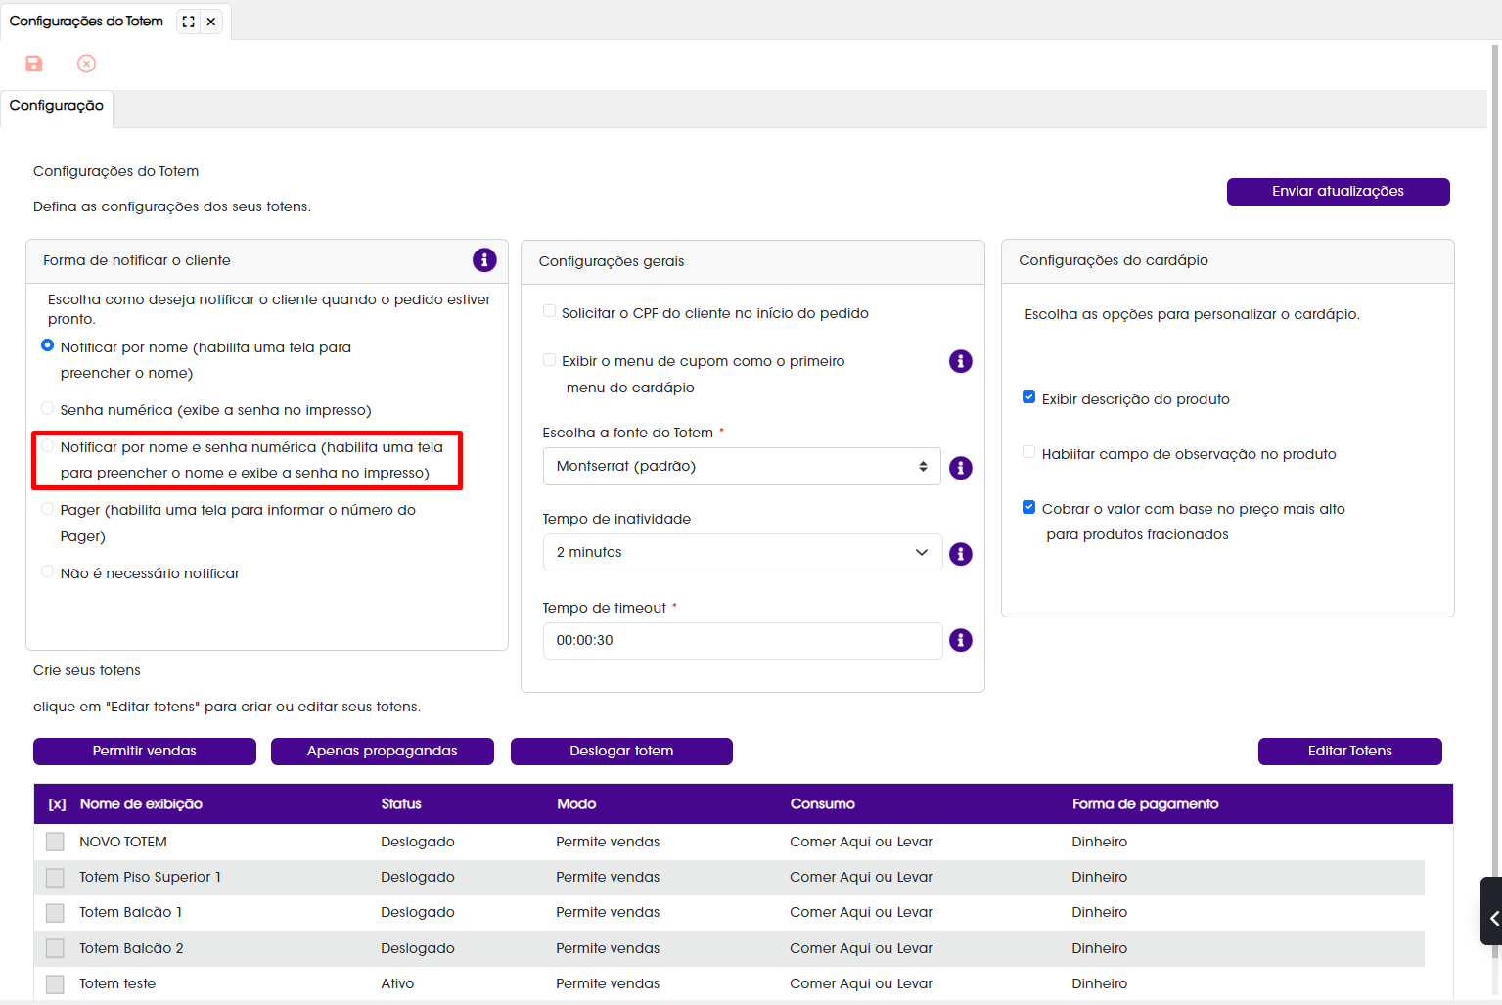This screenshot has width=1502, height=1005.
Task: Uncheck Exibir descrição do produto
Action: pos(1028,397)
